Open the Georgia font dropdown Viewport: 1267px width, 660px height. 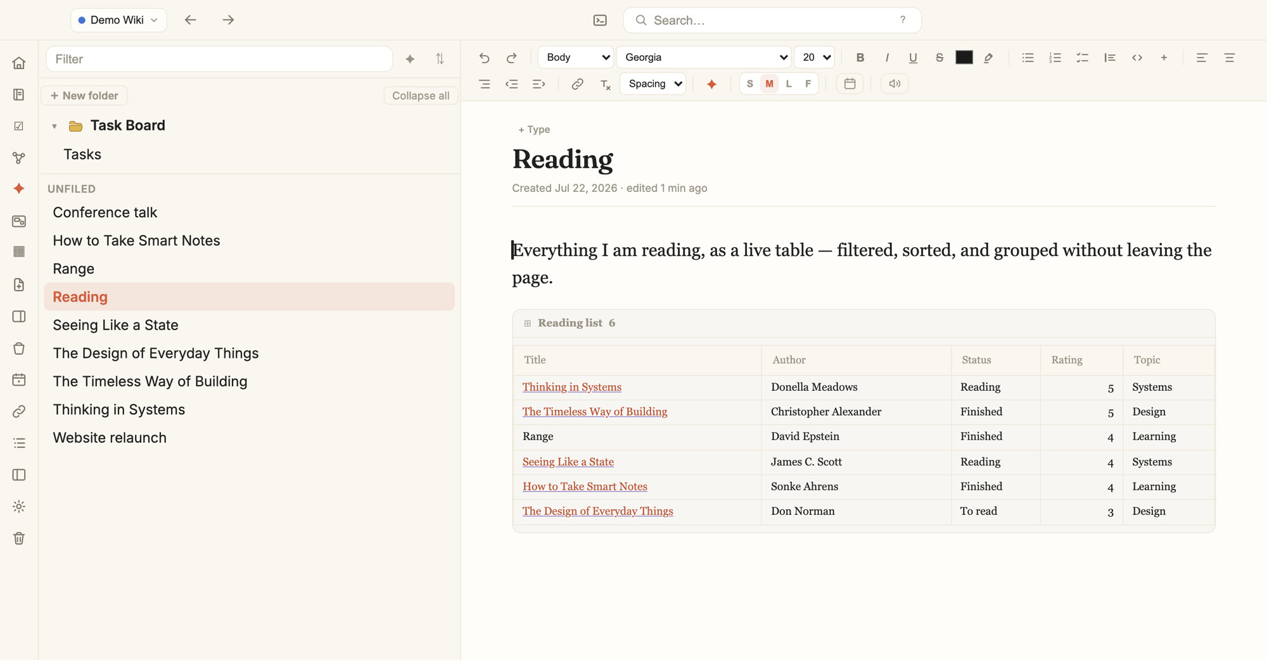click(704, 57)
